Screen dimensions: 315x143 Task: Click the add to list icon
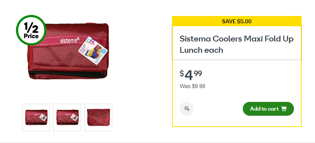(x=187, y=109)
